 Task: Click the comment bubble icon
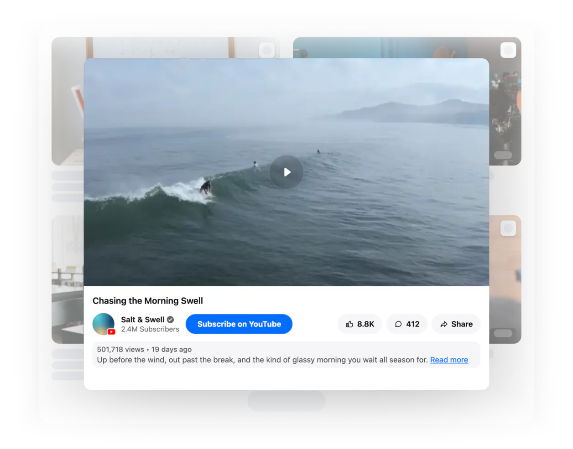click(x=398, y=324)
